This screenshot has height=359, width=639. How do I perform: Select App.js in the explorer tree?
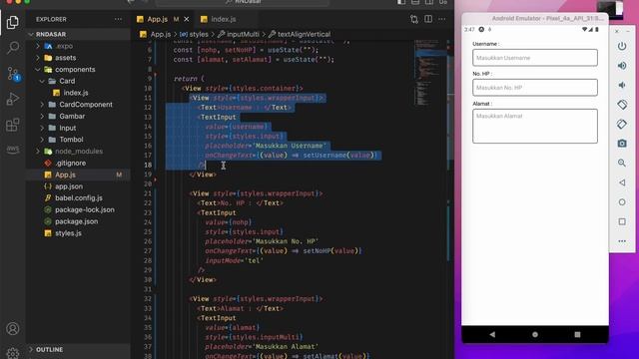click(x=65, y=175)
